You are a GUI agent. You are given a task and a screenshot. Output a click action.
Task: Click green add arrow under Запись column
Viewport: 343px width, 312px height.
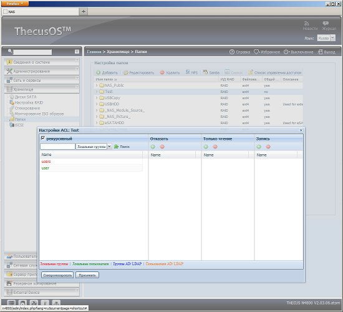[x=259, y=147]
